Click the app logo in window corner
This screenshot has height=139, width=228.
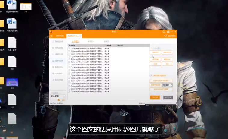(51, 31)
